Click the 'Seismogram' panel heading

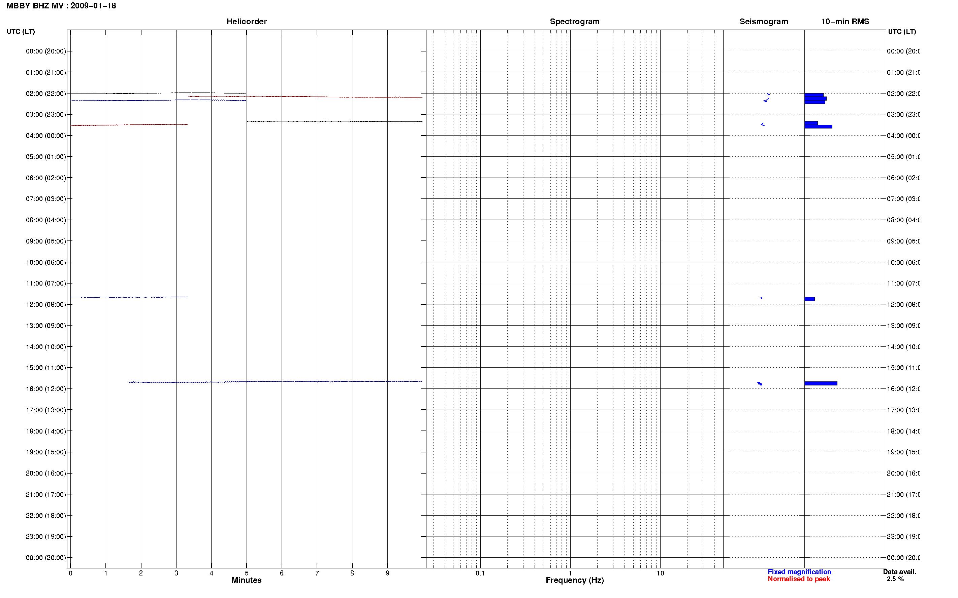click(764, 22)
